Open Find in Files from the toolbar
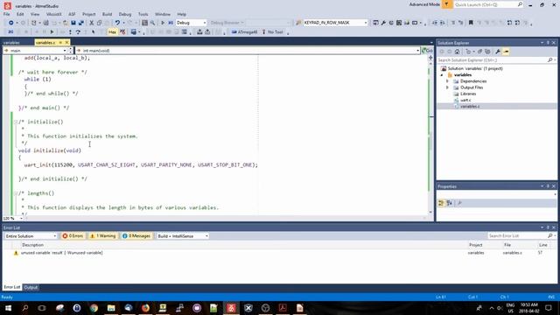 coord(144,23)
